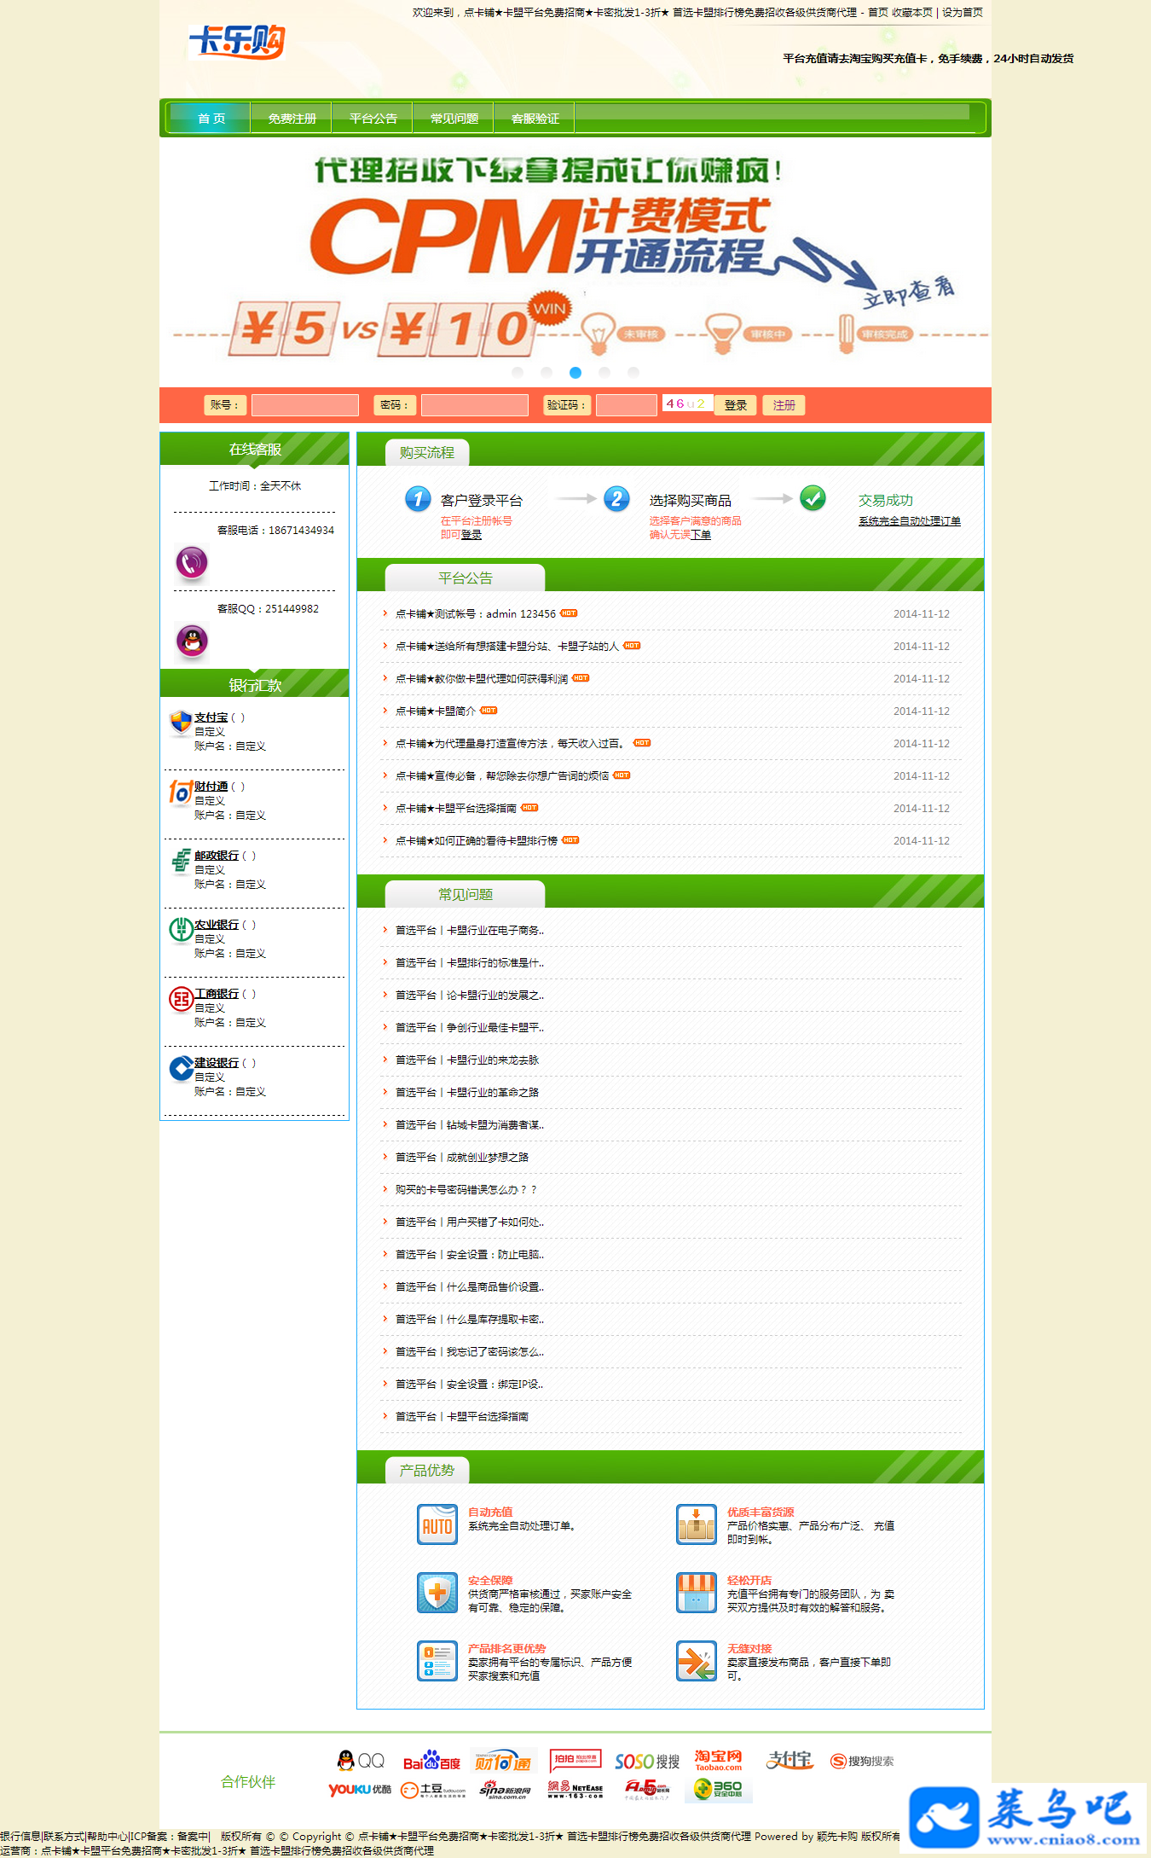The image size is (1151, 1858).
Task: Click the 支付宝 partner logo in footer
Action: pyautogui.click(x=790, y=1760)
